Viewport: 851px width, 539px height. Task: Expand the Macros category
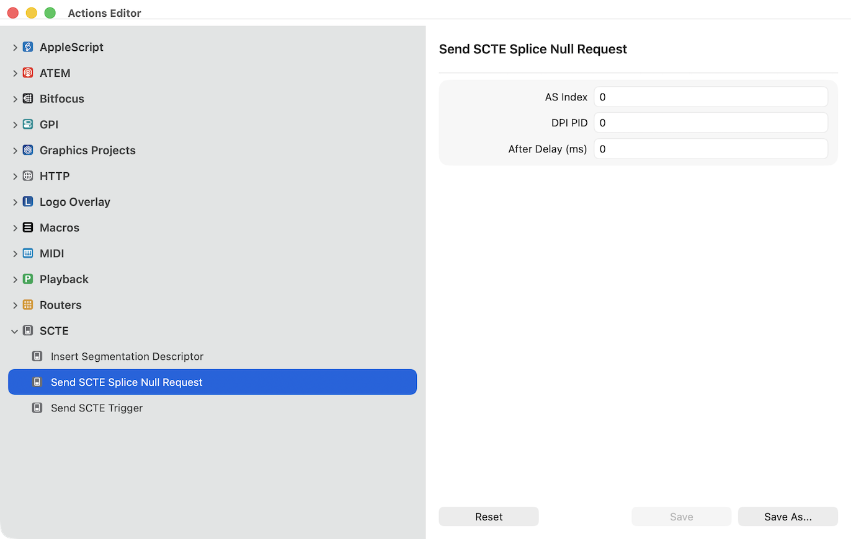(x=15, y=228)
